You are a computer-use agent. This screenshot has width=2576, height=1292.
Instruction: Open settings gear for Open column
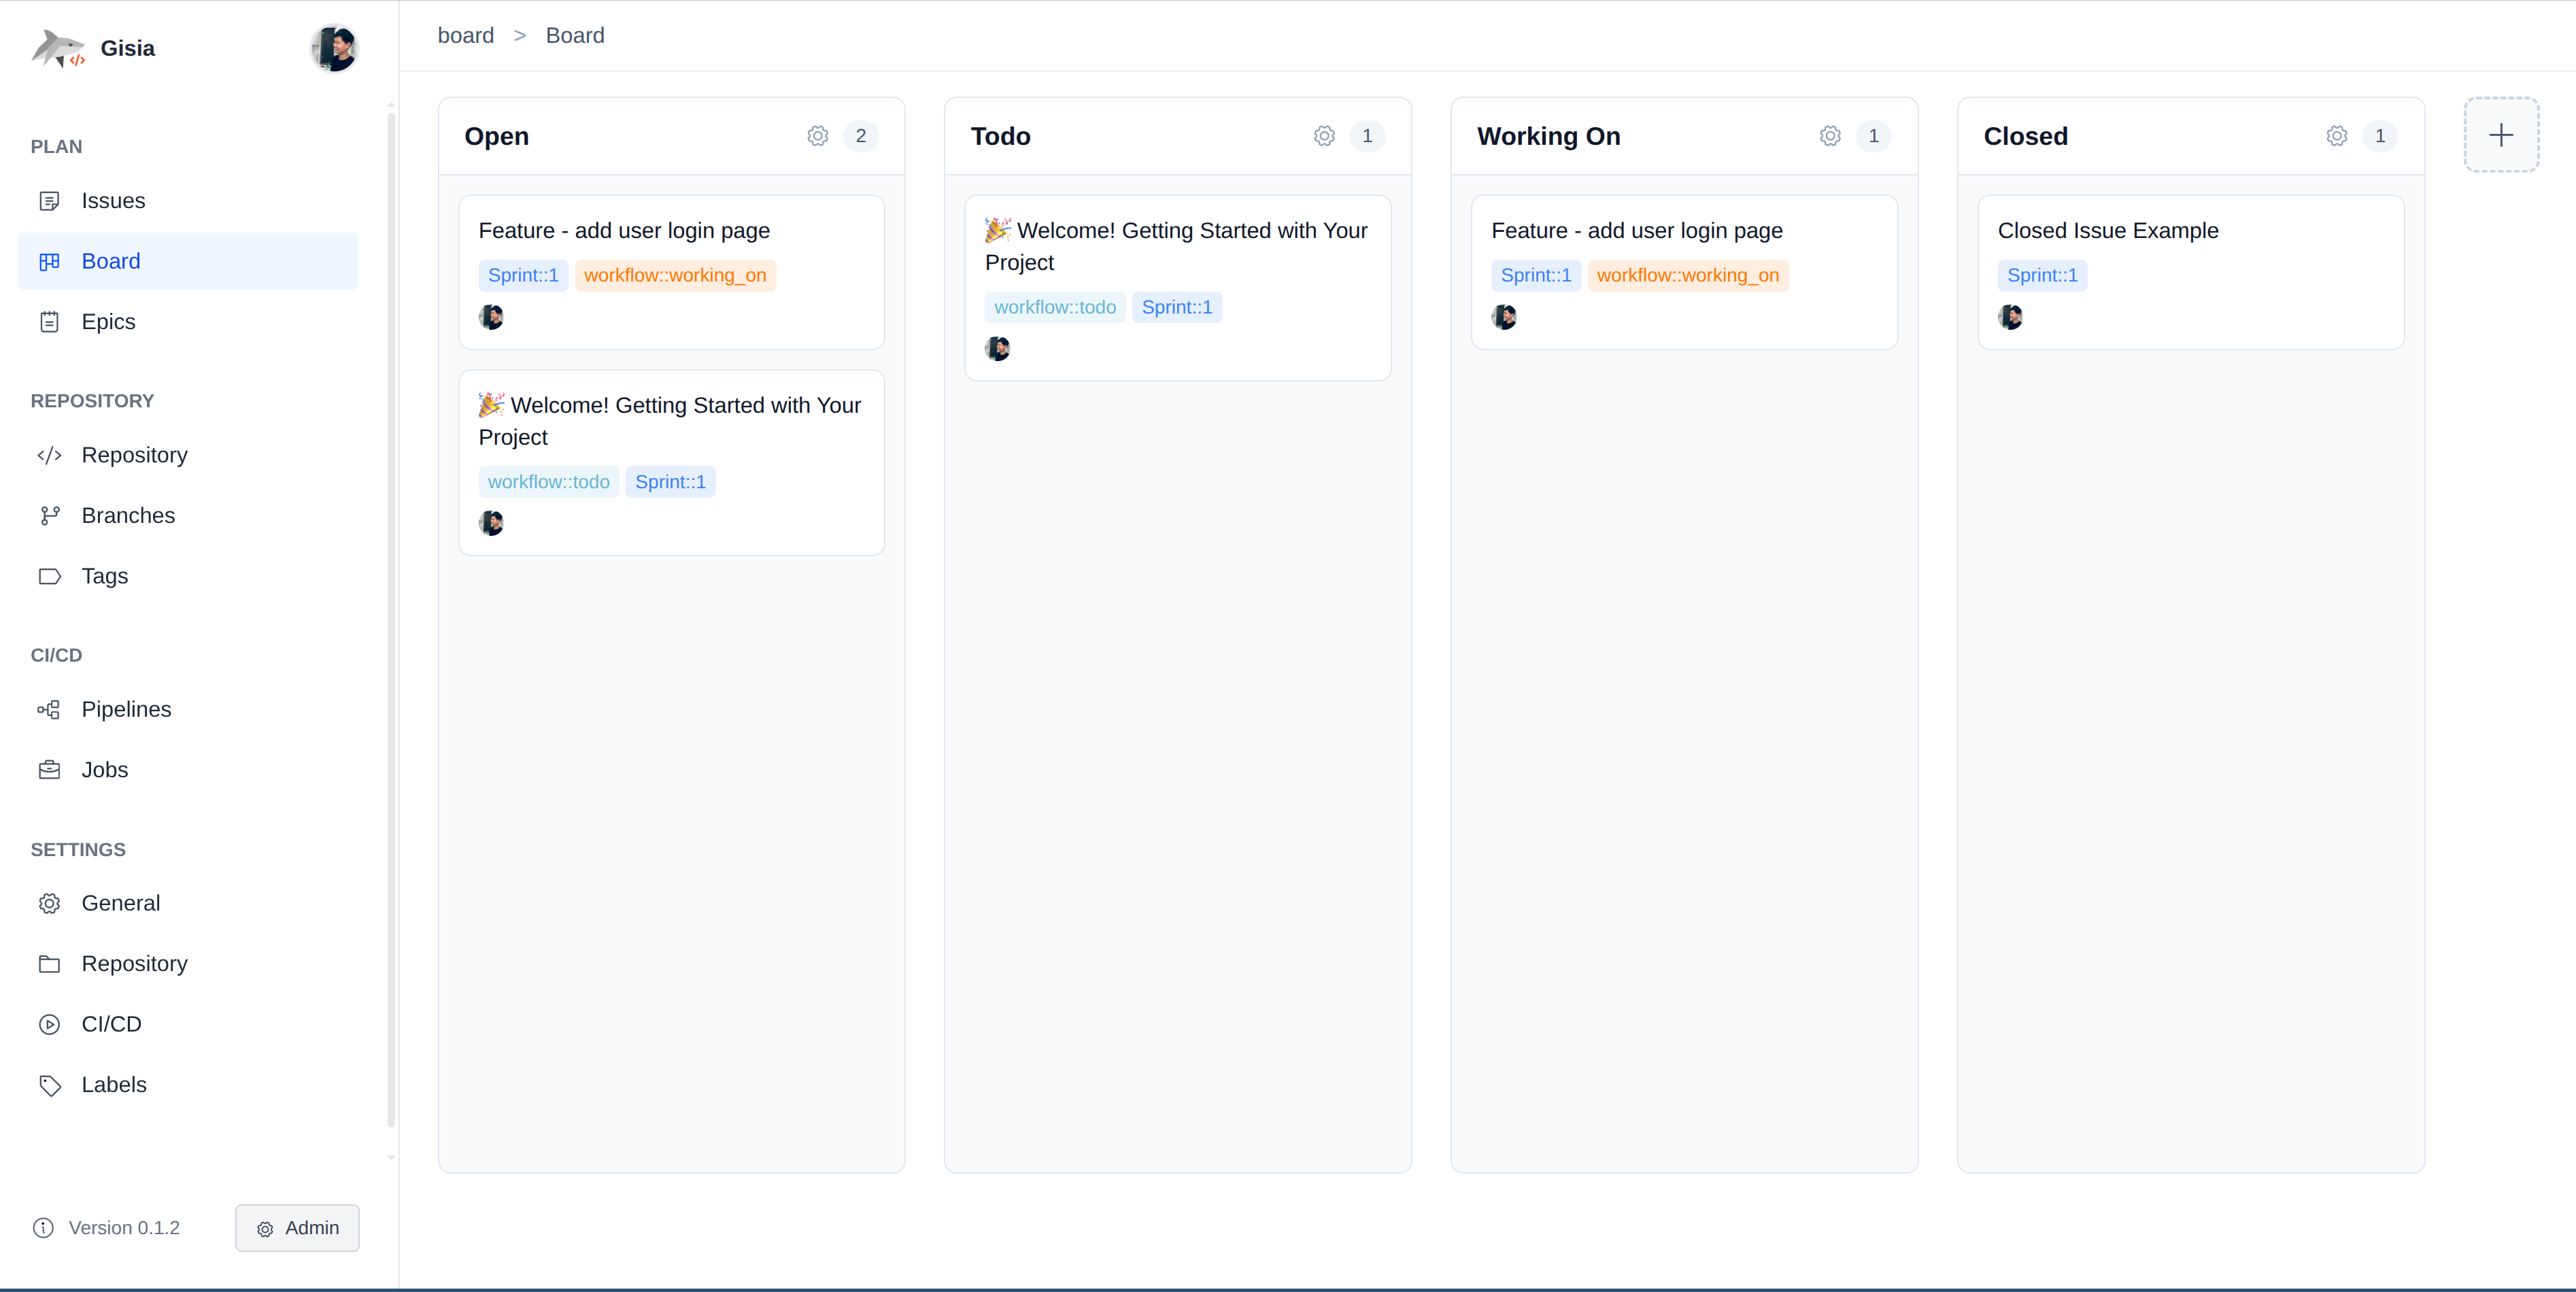(817, 136)
